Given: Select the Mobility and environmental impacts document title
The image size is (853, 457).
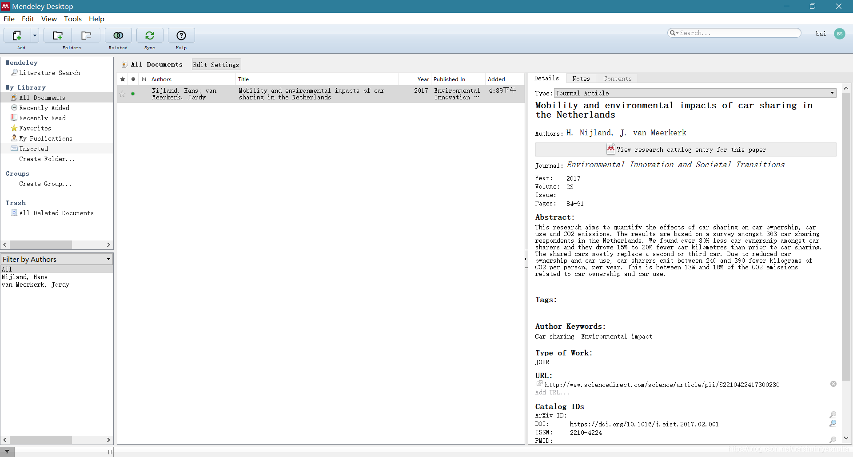Looking at the screenshot, I should (311, 94).
